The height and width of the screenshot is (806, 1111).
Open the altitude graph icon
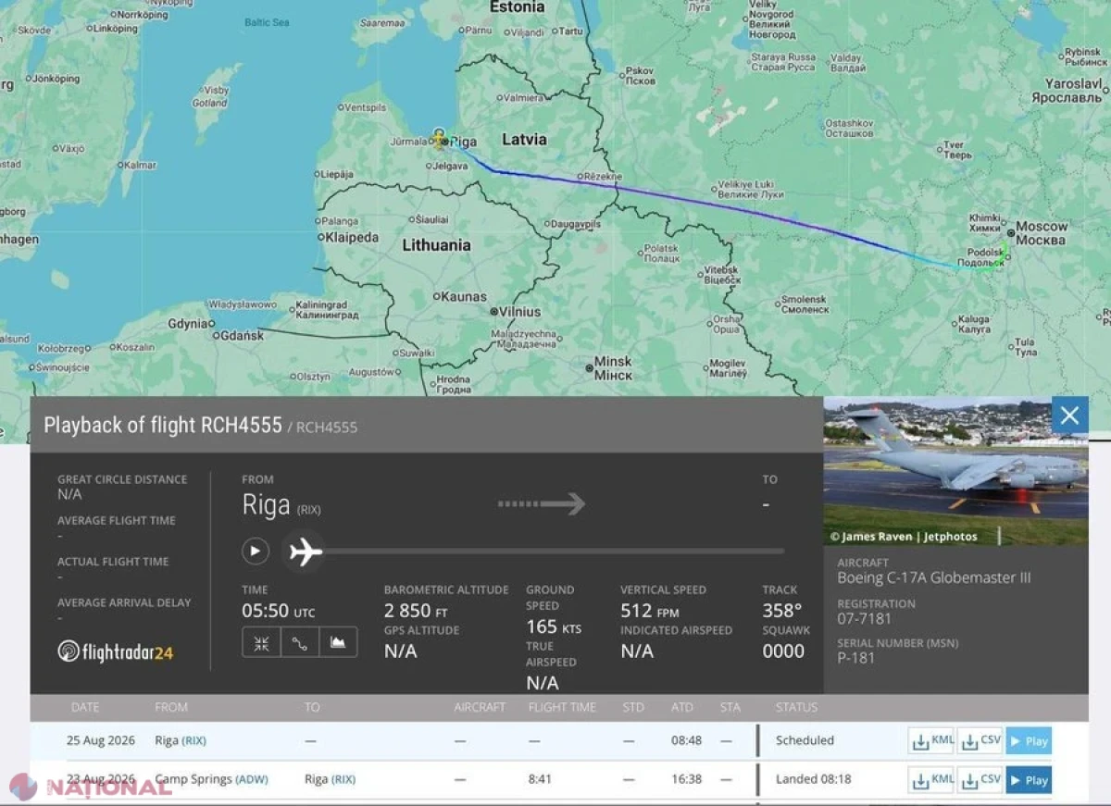click(x=338, y=642)
